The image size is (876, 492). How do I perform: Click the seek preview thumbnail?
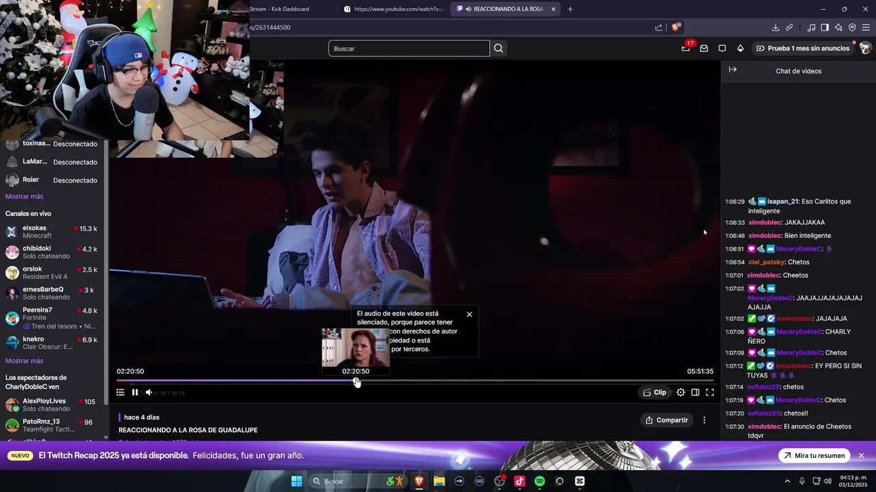click(356, 347)
